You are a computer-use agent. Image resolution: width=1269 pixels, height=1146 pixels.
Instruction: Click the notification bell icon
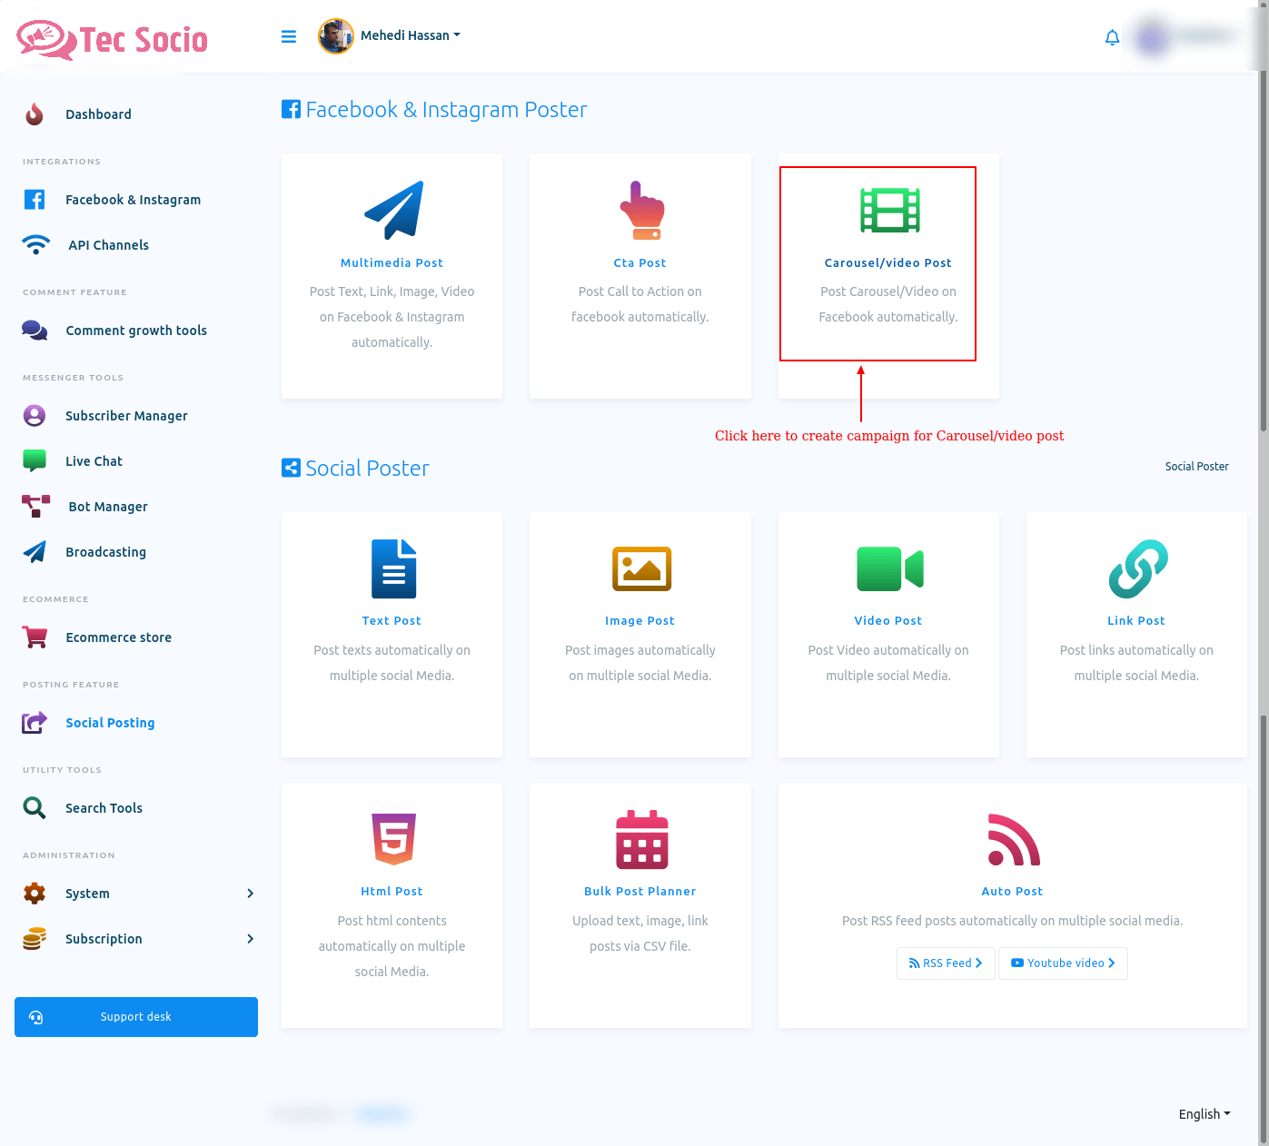1112,37
